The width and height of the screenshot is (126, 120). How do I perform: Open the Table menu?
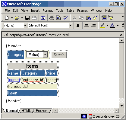pyautogui.click(x=70, y=11)
